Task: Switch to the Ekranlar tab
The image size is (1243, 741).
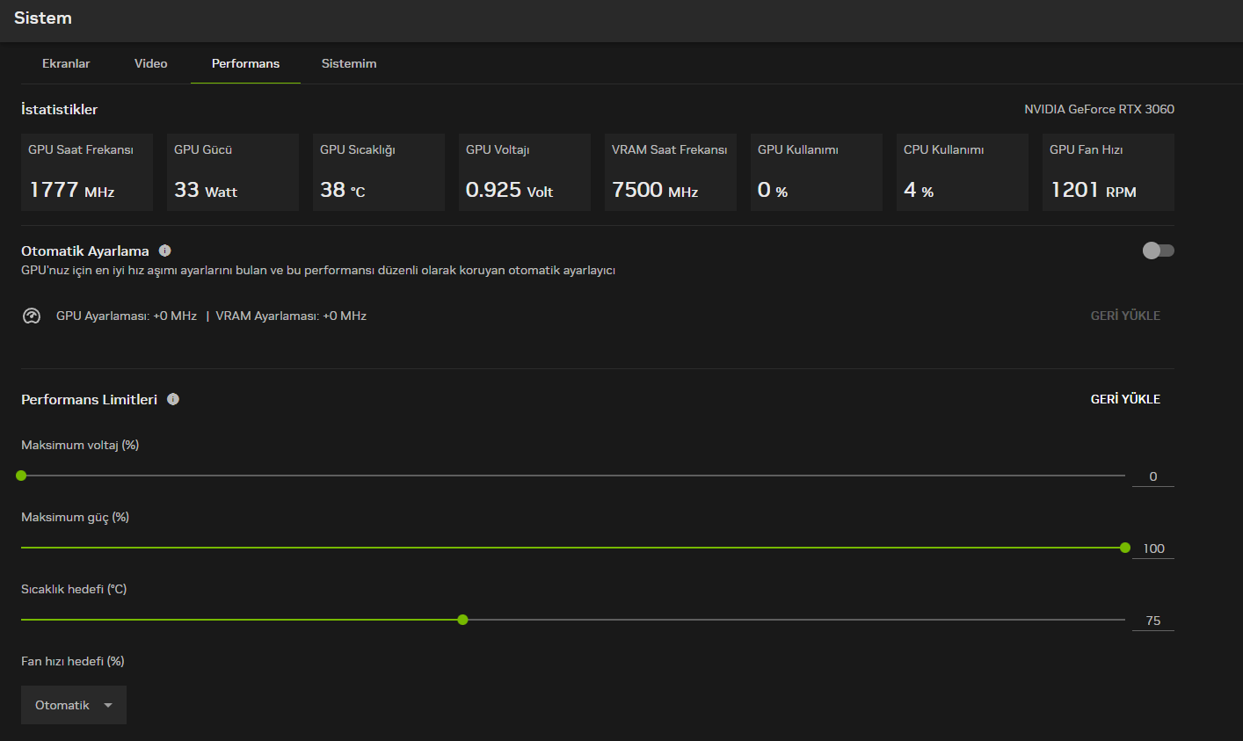Action: point(66,63)
